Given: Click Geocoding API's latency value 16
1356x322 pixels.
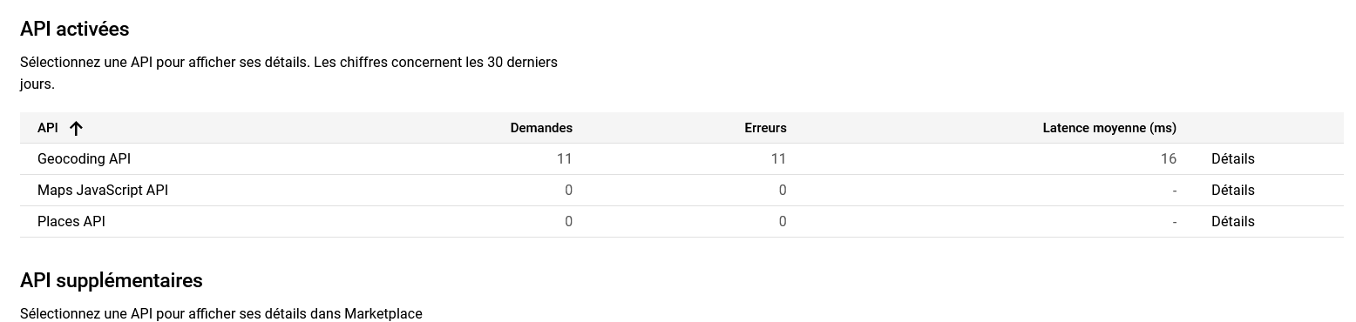Looking at the screenshot, I should pyautogui.click(x=1169, y=159).
